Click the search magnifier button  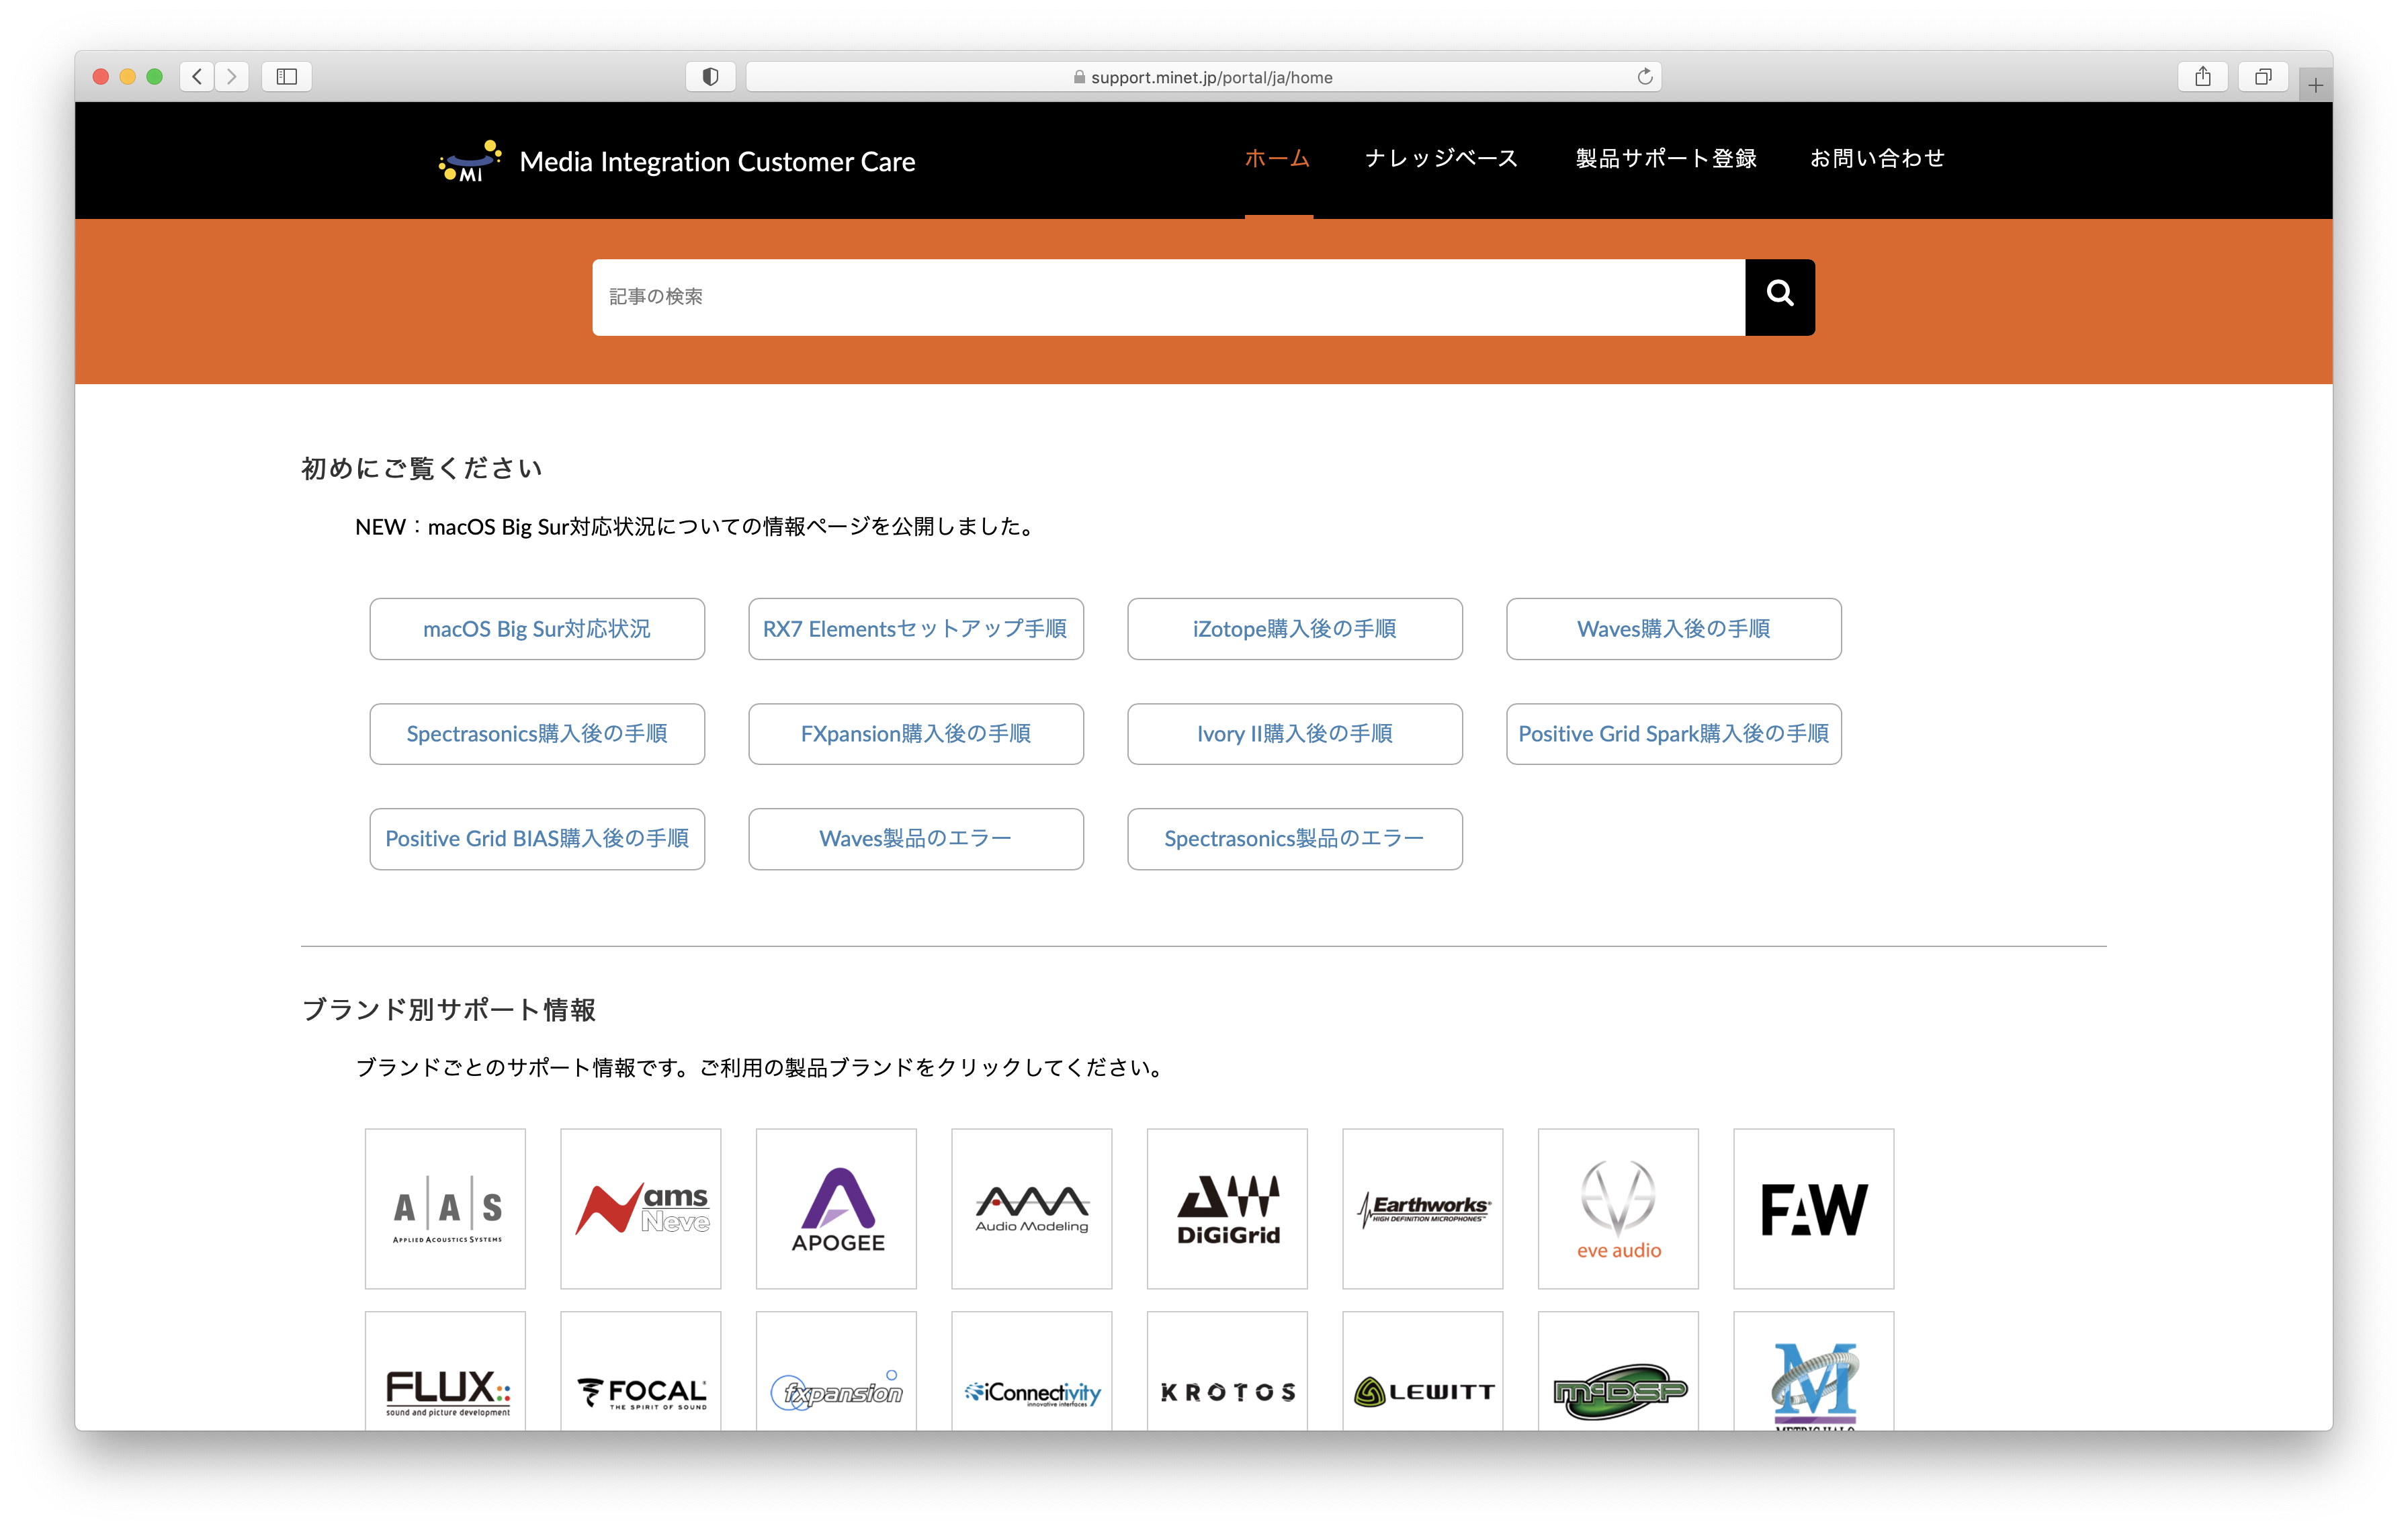[x=1779, y=297]
